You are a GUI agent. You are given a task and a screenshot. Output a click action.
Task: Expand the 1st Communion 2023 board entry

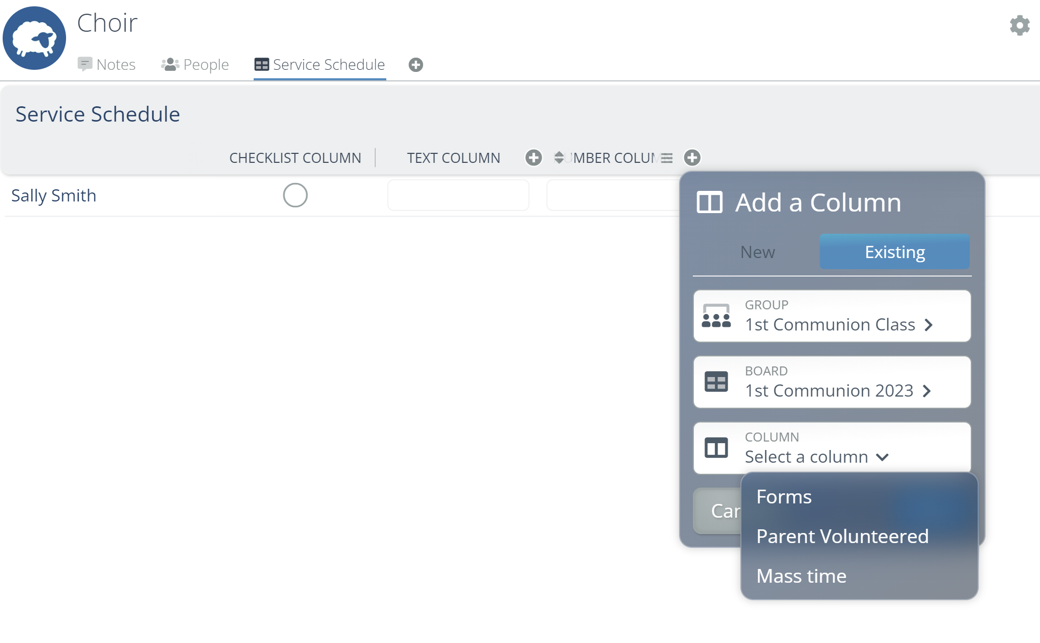927,391
